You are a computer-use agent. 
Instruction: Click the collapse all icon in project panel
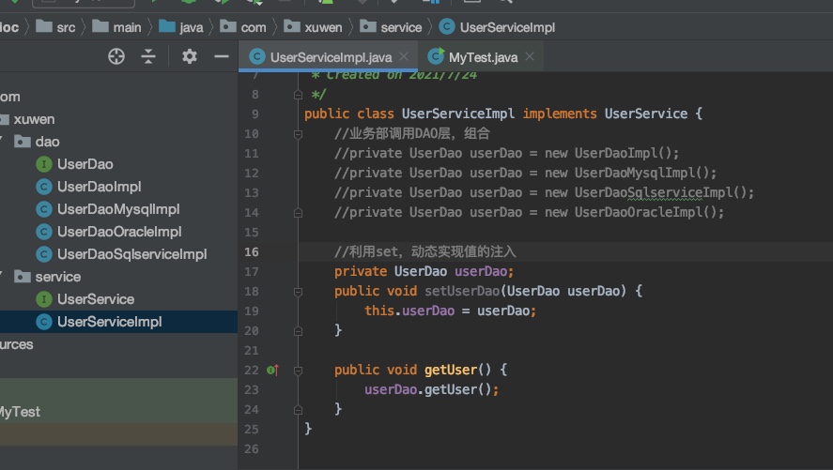coord(148,56)
